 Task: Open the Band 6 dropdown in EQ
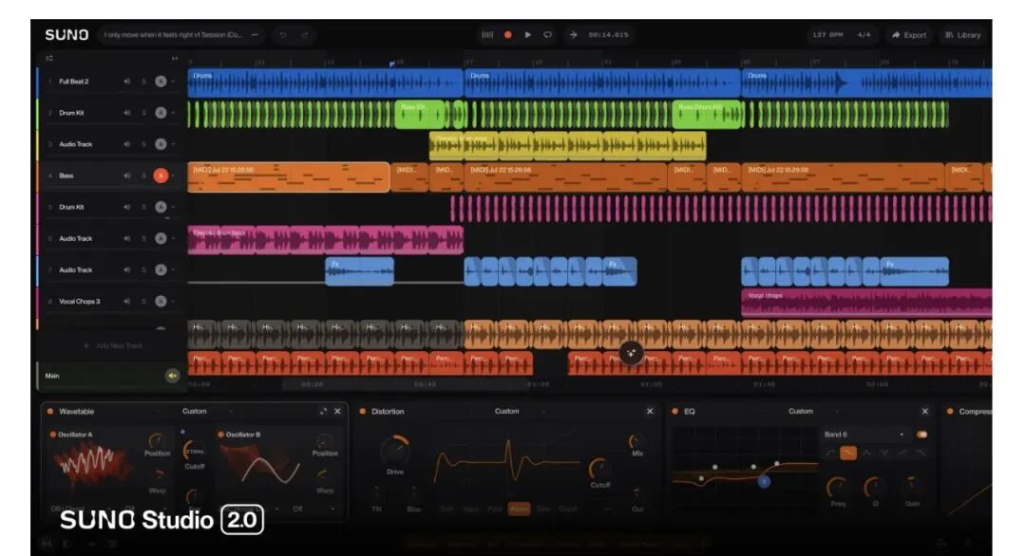864,435
